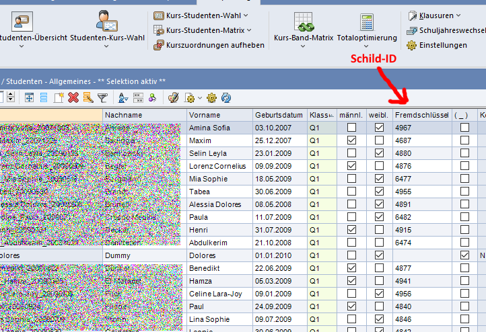Click empty Fremdschlüssel cell in Dolores row

tap(422, 255)
